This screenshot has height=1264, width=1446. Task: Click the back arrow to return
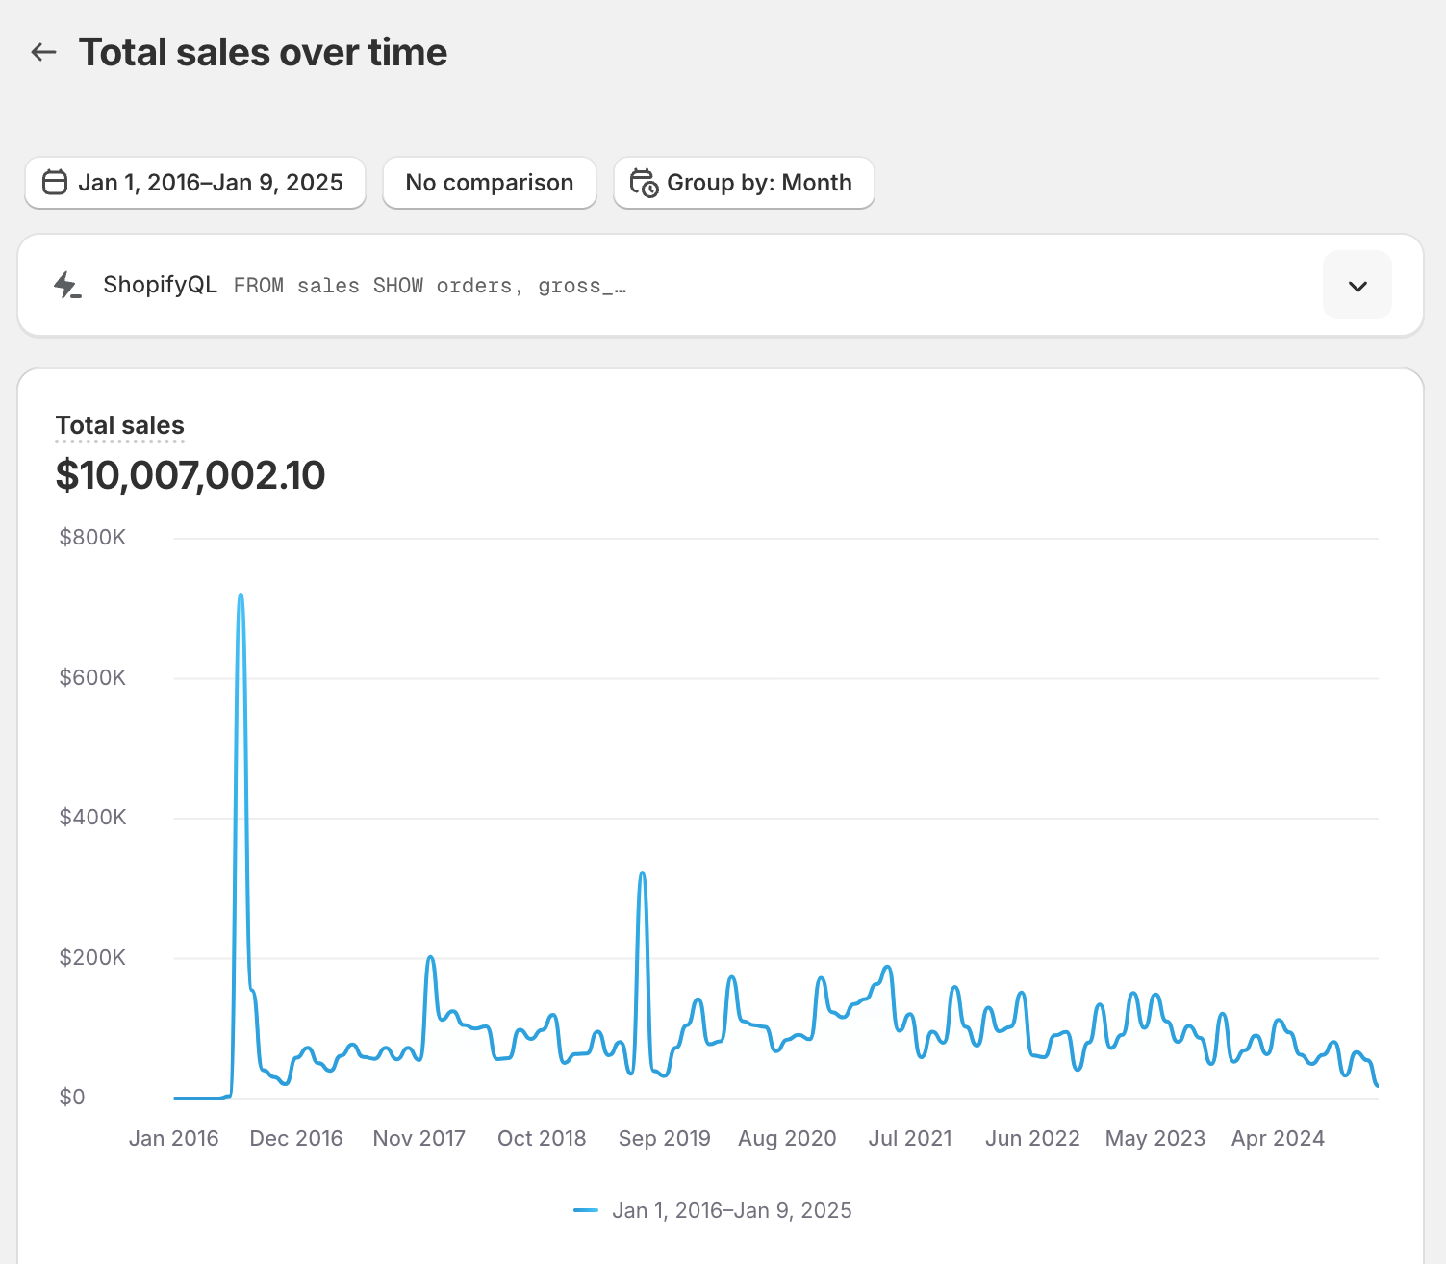tap(43, 52)
